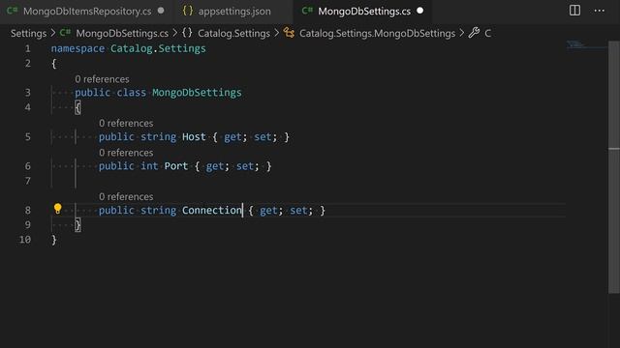Click the lightbulb quick fix icon
The height and width of the screenshot is (348, 620).
coord(58,209)
